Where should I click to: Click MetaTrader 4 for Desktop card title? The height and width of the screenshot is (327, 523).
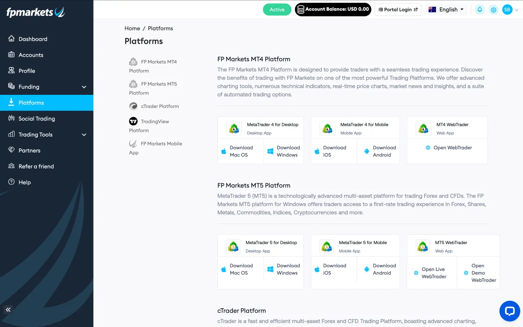[x=273, y=125]
